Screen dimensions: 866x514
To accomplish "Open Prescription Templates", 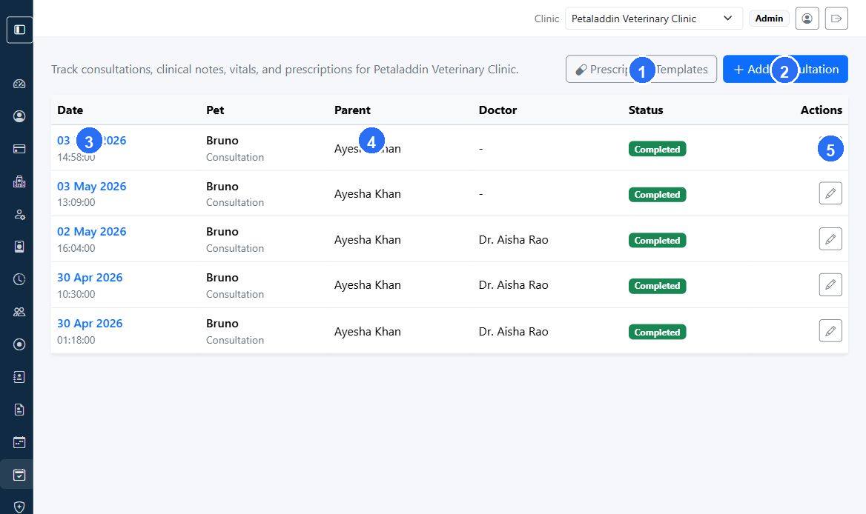I will click(641, 69).
